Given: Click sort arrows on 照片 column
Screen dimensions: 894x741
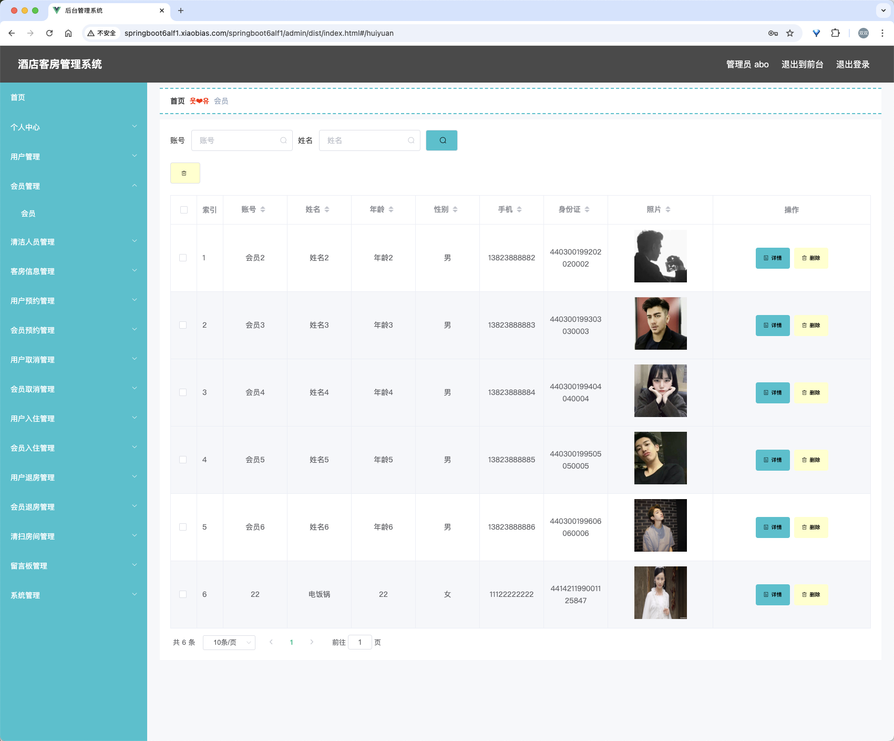Looking at the screenshot, I should coord(668,209).
